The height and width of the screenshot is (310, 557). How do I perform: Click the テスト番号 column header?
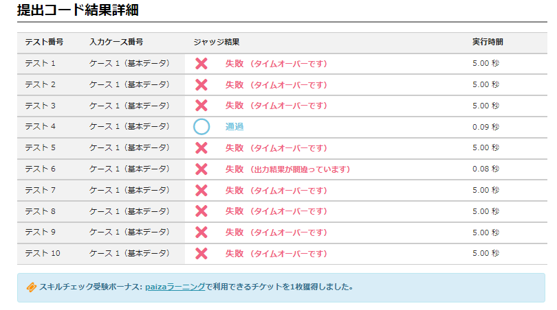tap(45, 43)
